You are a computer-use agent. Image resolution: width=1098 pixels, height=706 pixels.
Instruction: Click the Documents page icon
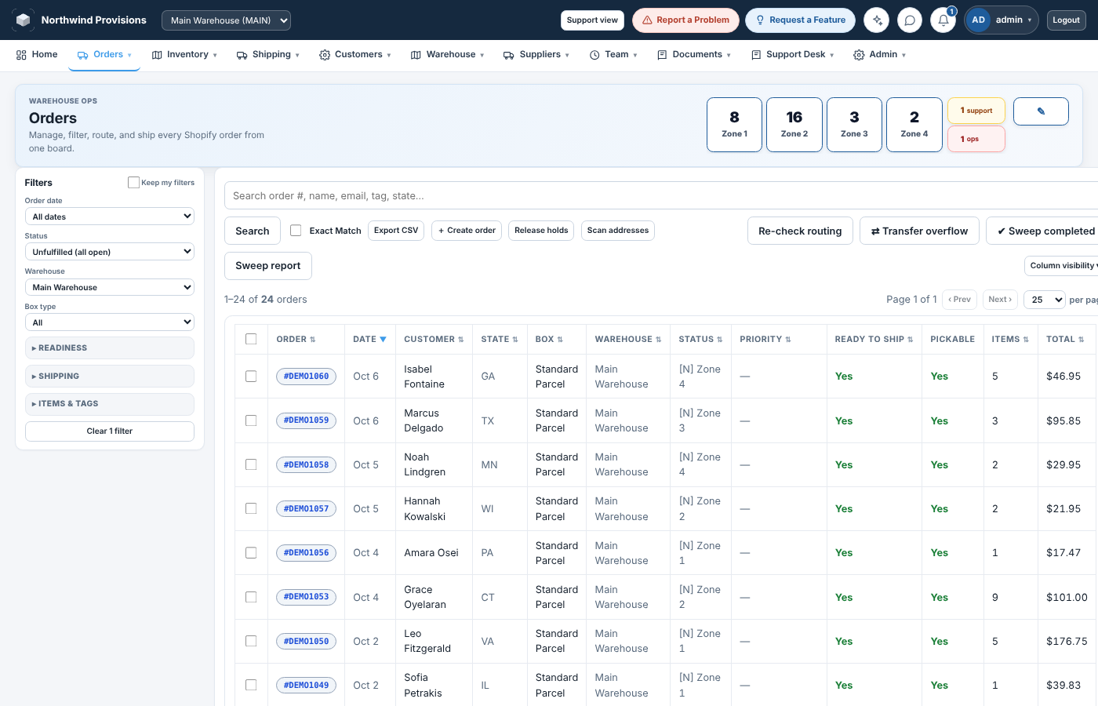(662, 55)
